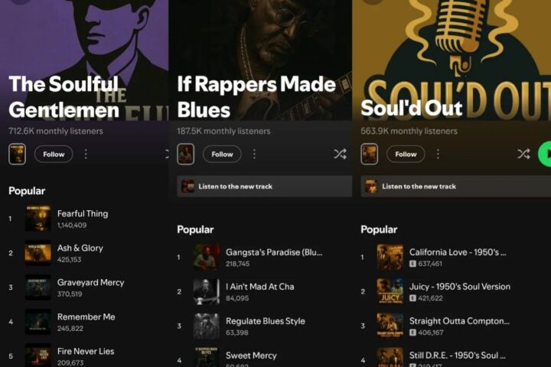This screenshot has height=367, width=551.
Task: Listen to the new track by Soul'd Out
Action: click(456, 187)
